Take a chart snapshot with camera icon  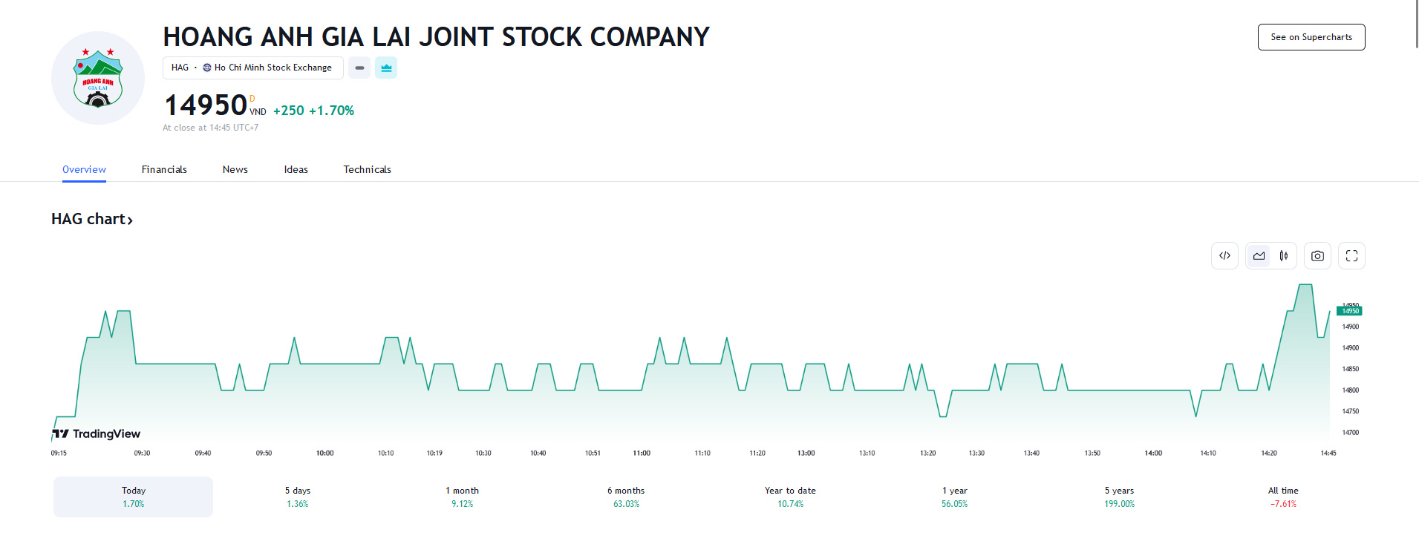pyautogui.click(x=1317, y=256)
